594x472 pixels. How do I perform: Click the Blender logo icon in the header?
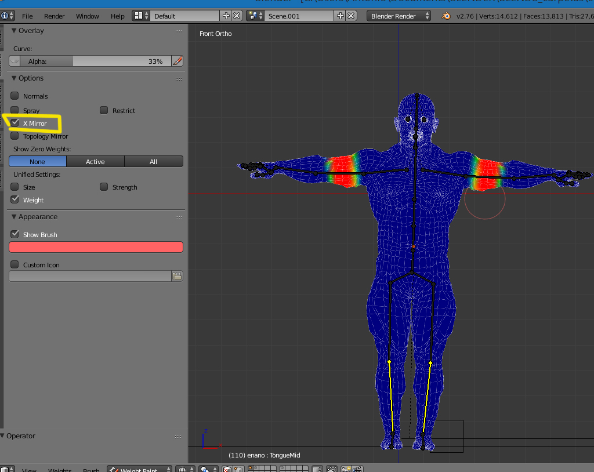pyautogui.click(x=445, y=16)
